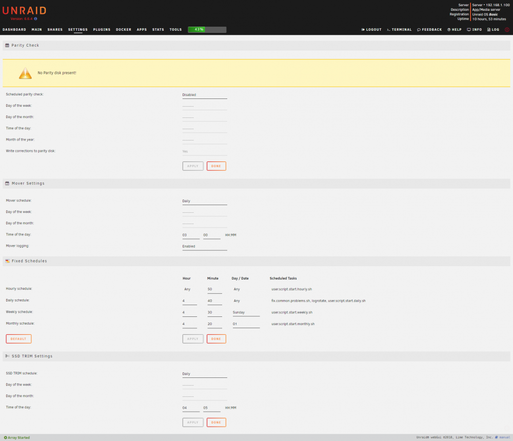Click Daily schedule hour field
This screenshot has height=441, width=513.
pos(189,301)
